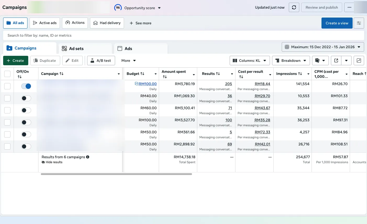Open view filter settings icon
367x224 pixels.
[359, 23]
